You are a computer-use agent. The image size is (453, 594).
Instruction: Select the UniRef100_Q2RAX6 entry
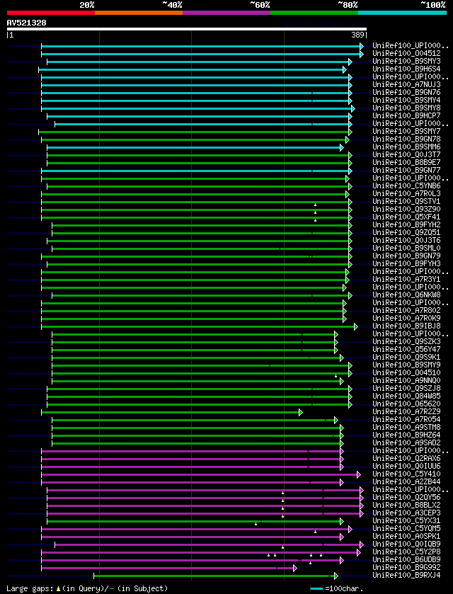406,458
